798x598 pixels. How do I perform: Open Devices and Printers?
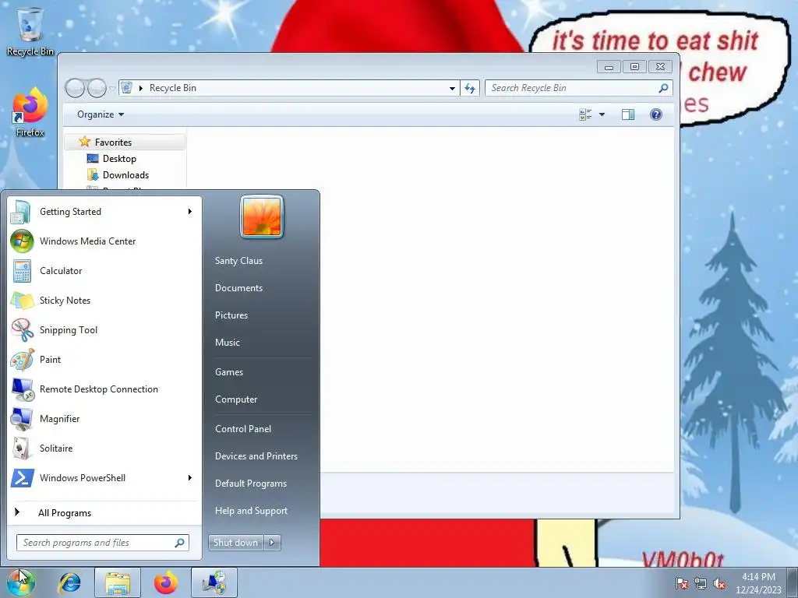[256, 456]
